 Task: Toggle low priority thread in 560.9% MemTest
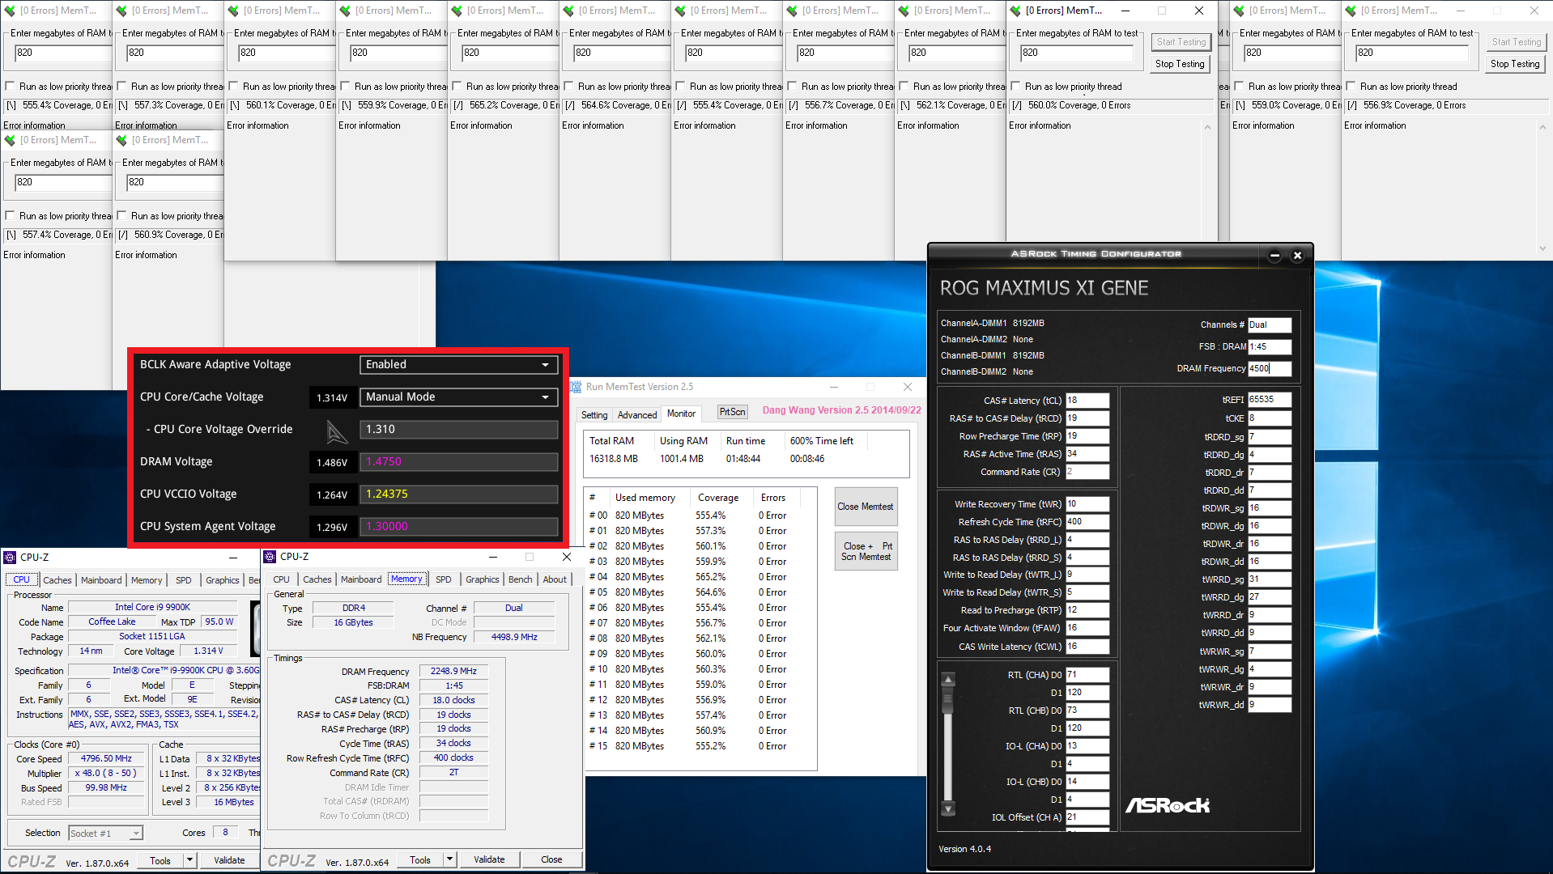(x=121, y=215)
